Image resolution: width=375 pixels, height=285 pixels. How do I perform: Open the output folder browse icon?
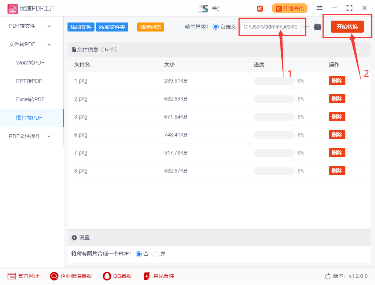coord(317,26)
